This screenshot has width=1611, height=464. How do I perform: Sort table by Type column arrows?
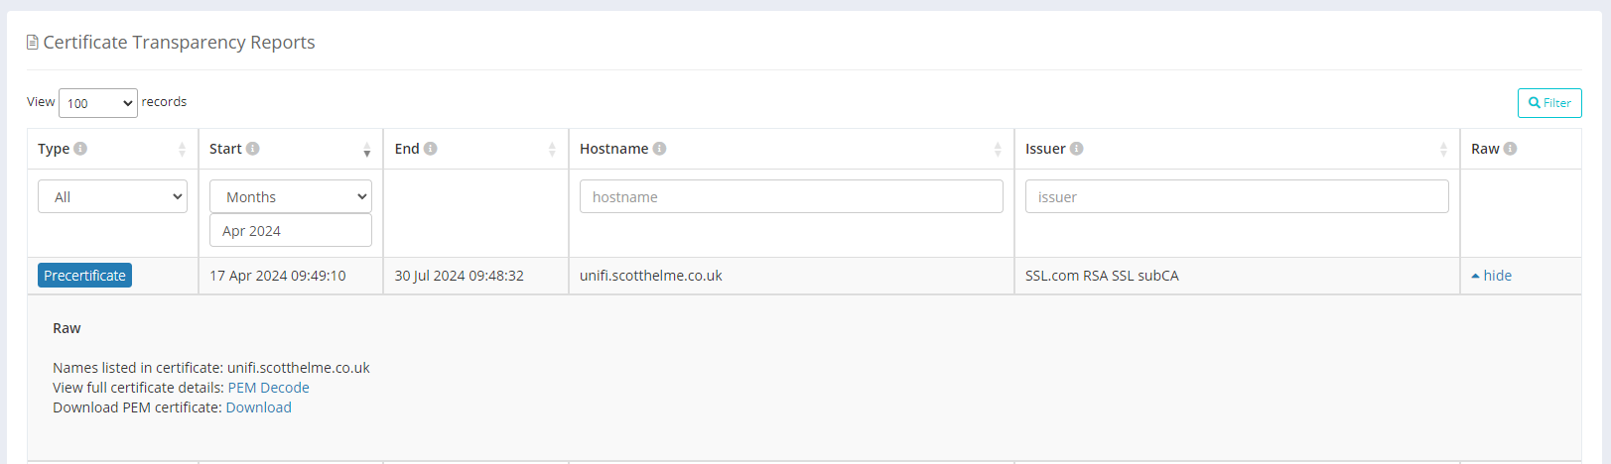[182, 149]
